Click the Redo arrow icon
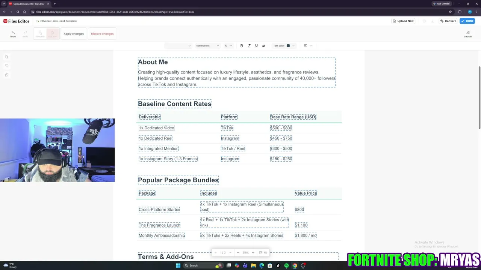Viewport: 481px width, 270px height. tap(25, 34)
